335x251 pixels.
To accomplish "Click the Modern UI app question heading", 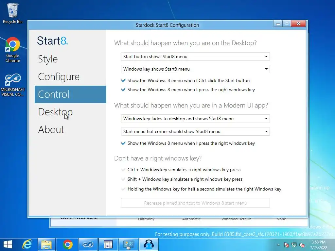I will 191,106.
